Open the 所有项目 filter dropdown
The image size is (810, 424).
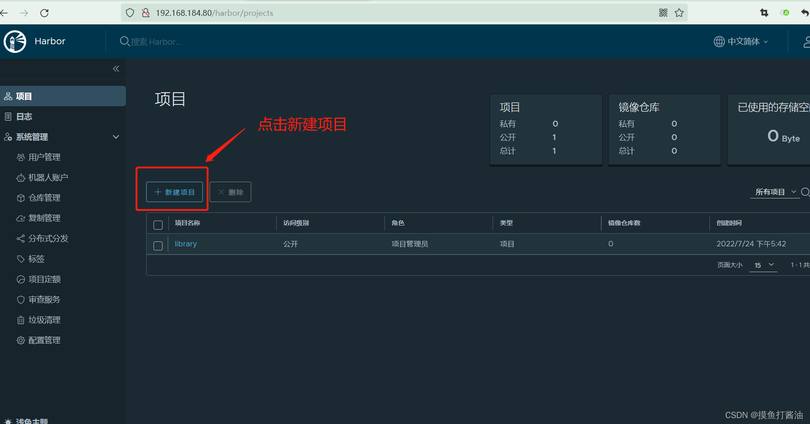coord(776,192)
